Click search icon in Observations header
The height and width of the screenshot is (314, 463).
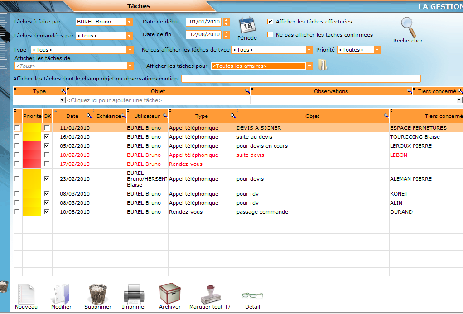point(409,91)
